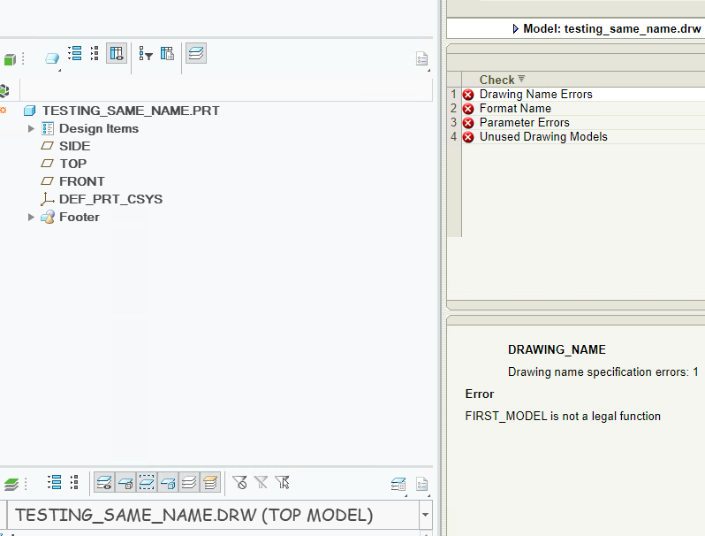Click the tree settings table icon
This screenshot has width=705, height=536.
pyautogui.click(x=167, y=54)
